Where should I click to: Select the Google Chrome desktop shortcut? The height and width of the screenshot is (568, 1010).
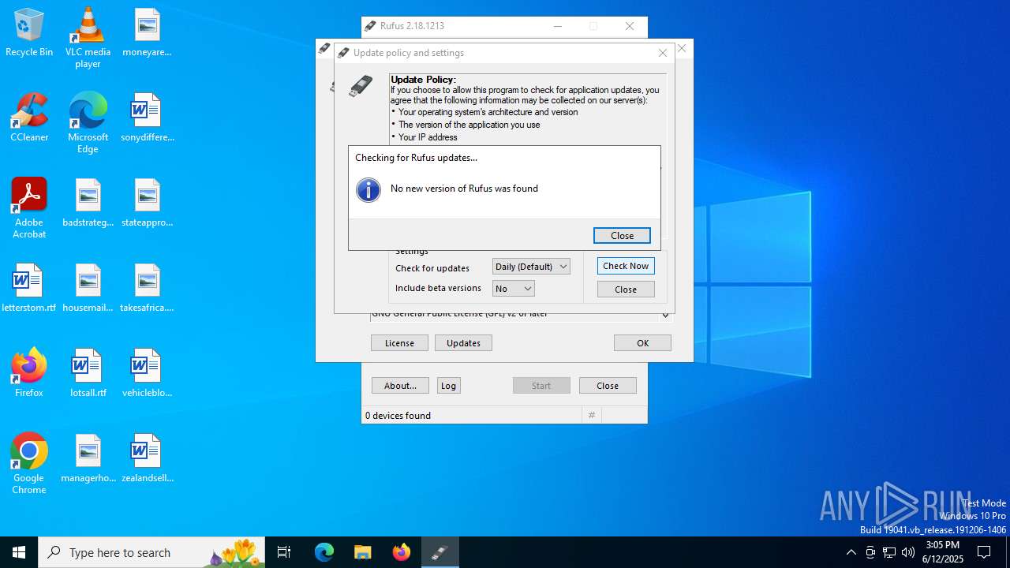coord(29,464)
